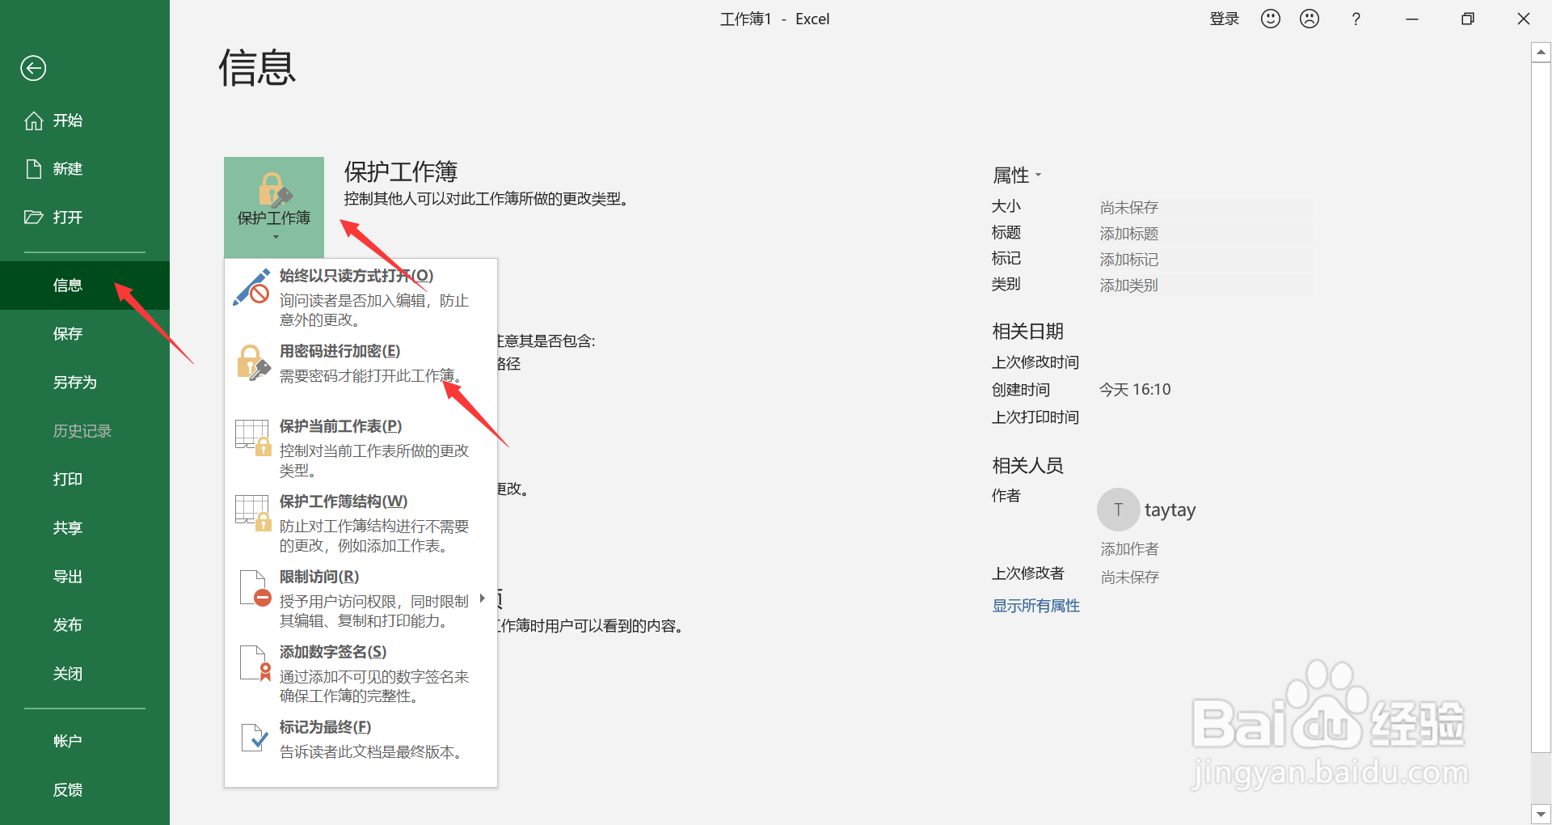Image resolution: width=1552 pixels, height=825 pixels.
Task: Click the restricted document icon for 限制访问
Action: (255, 588)
